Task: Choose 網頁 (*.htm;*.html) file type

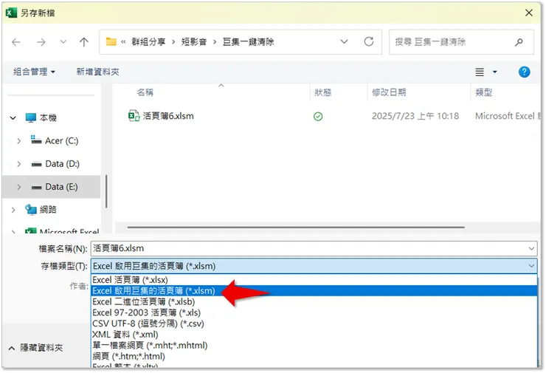Action: click(x=314, y=356)
